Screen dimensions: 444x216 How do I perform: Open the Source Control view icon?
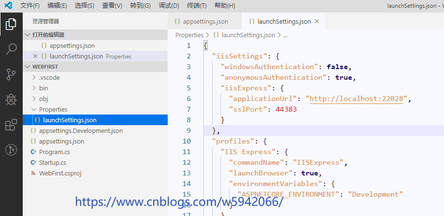(11, 74)
